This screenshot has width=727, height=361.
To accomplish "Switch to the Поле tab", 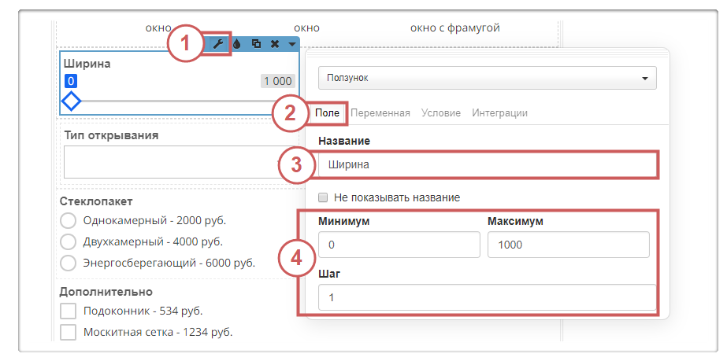I will point(327,113).
